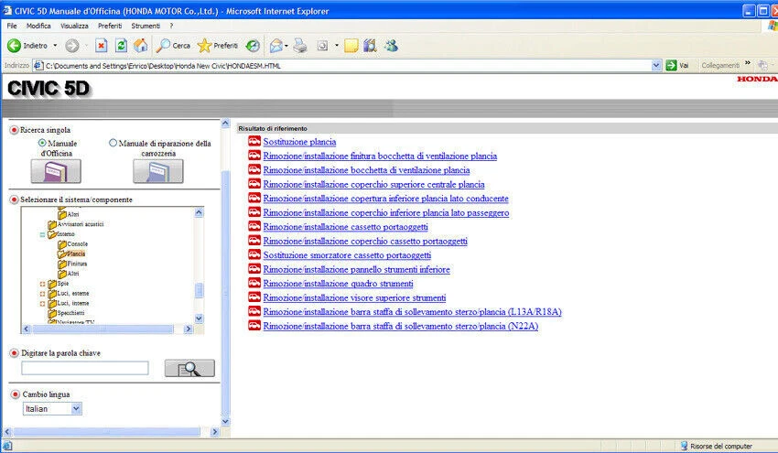Open the ? help menu

[171, 26]
